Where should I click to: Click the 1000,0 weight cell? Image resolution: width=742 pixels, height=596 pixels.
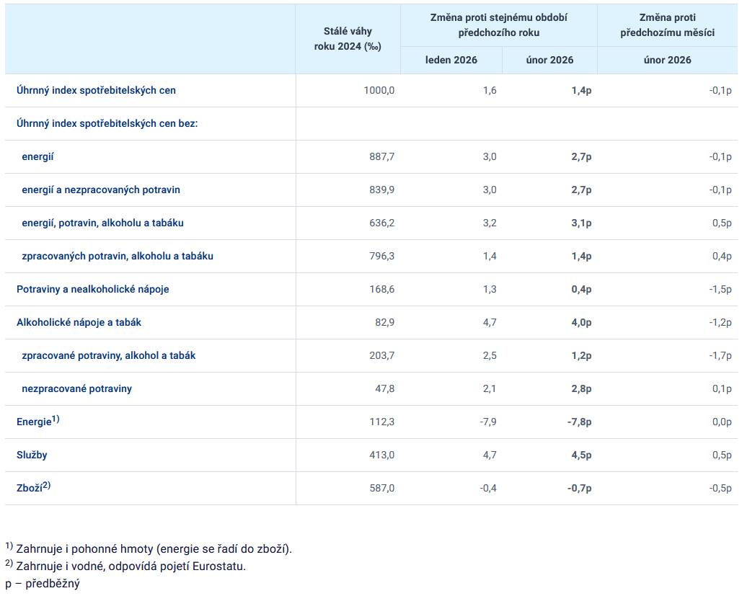click(380, 91)
